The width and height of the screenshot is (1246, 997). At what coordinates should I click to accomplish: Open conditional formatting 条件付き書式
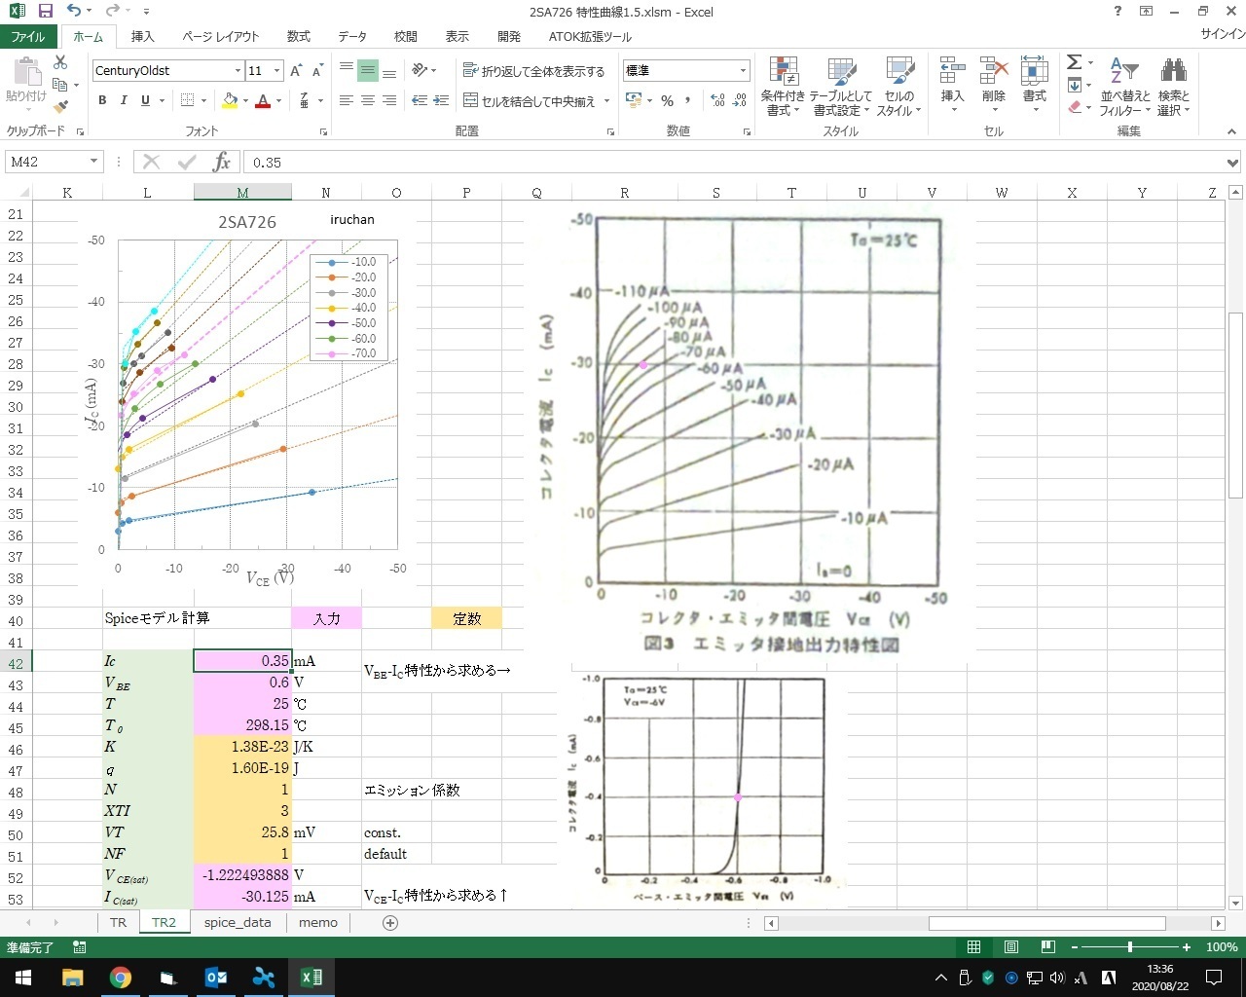(783, 87)
